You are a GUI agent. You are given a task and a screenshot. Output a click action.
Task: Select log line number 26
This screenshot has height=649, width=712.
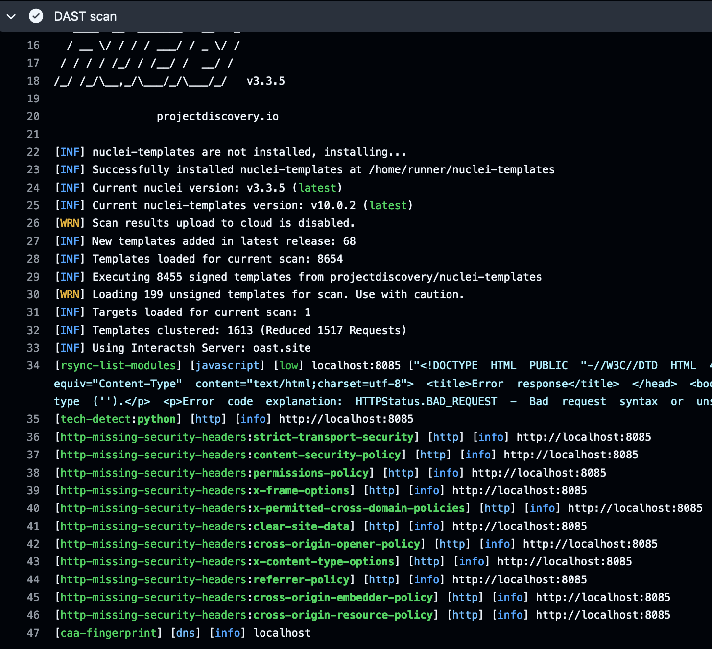point(33,223)
